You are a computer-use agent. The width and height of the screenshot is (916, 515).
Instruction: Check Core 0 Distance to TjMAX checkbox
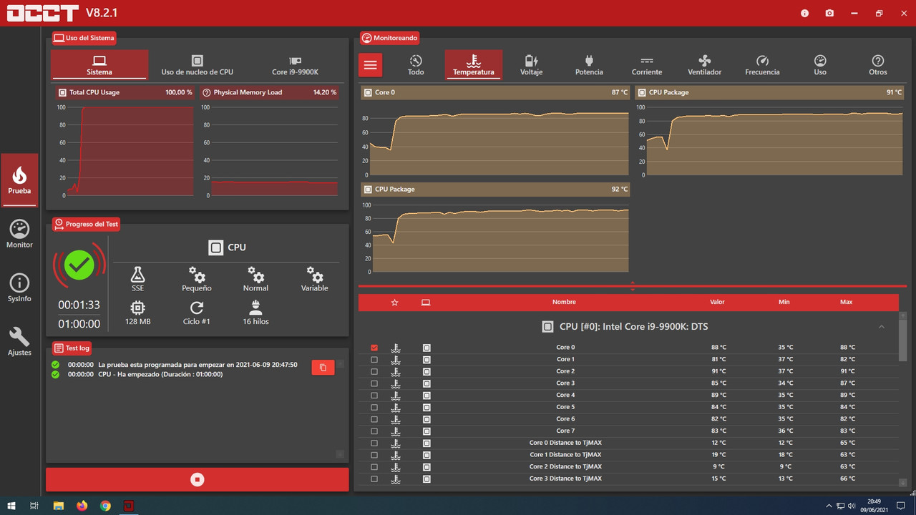point(374,443)
